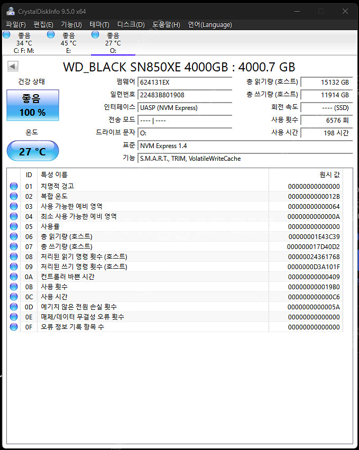Click the 27 °C temperature button

(33, 151)
